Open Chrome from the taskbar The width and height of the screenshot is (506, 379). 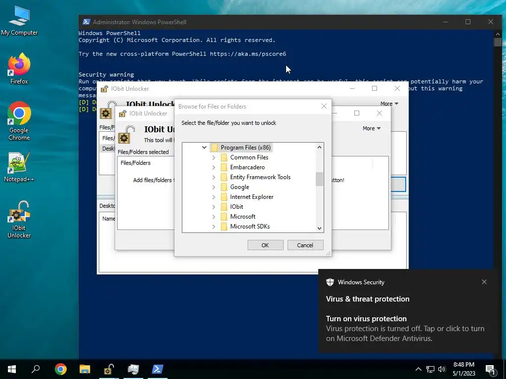[61, 369]
